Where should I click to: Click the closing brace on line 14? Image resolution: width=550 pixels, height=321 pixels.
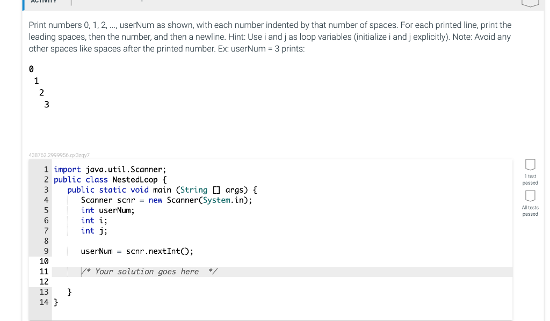tap(55, 302)
